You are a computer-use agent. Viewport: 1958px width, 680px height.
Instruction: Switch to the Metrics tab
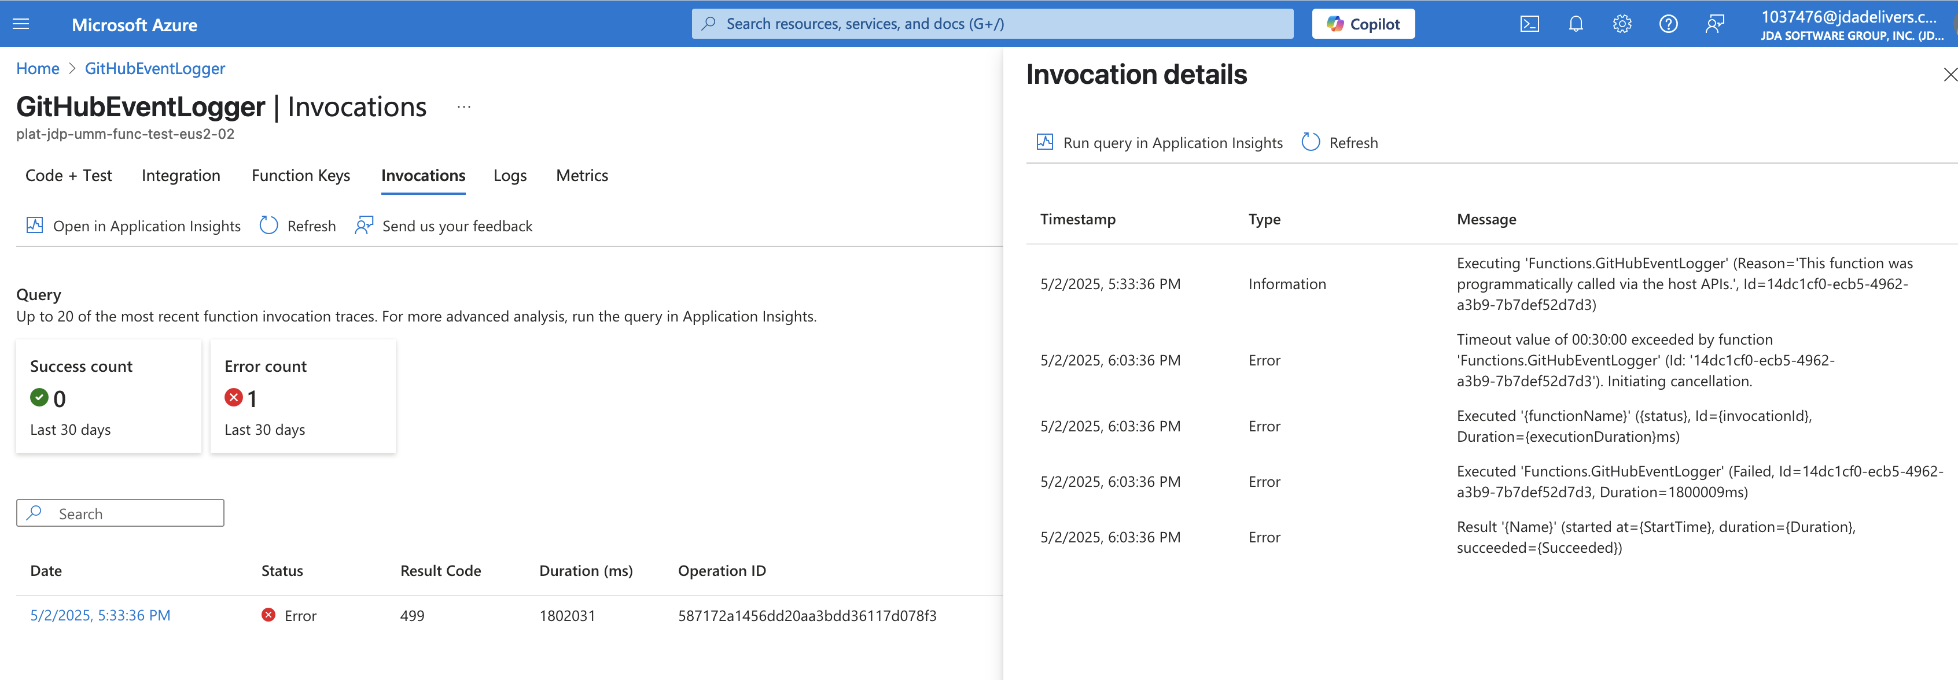pyautogui.click(x=581, y=176)
